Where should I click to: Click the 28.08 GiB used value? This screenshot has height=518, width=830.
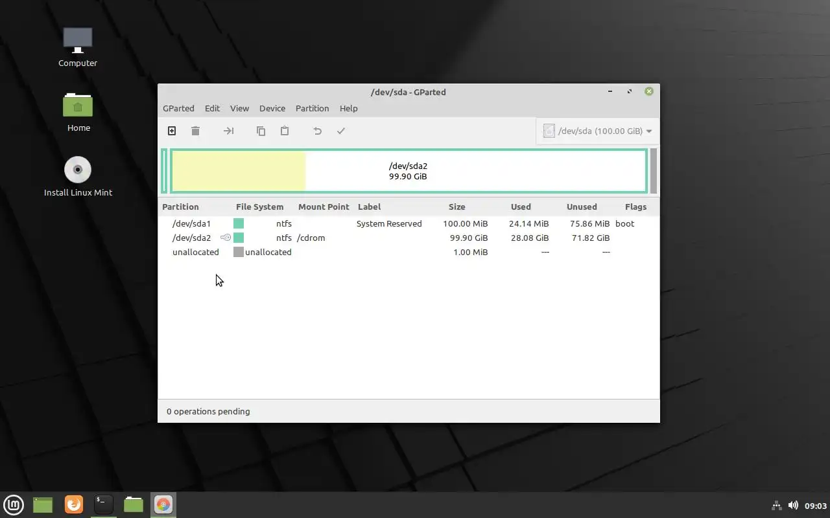click(530, 238)
